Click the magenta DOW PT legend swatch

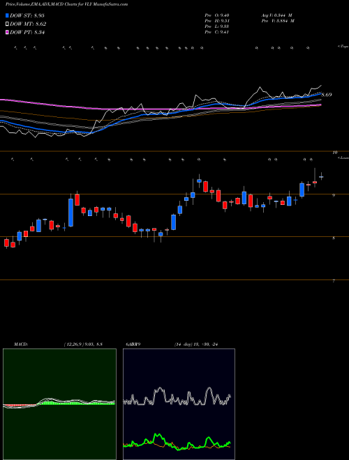point(7,33)
